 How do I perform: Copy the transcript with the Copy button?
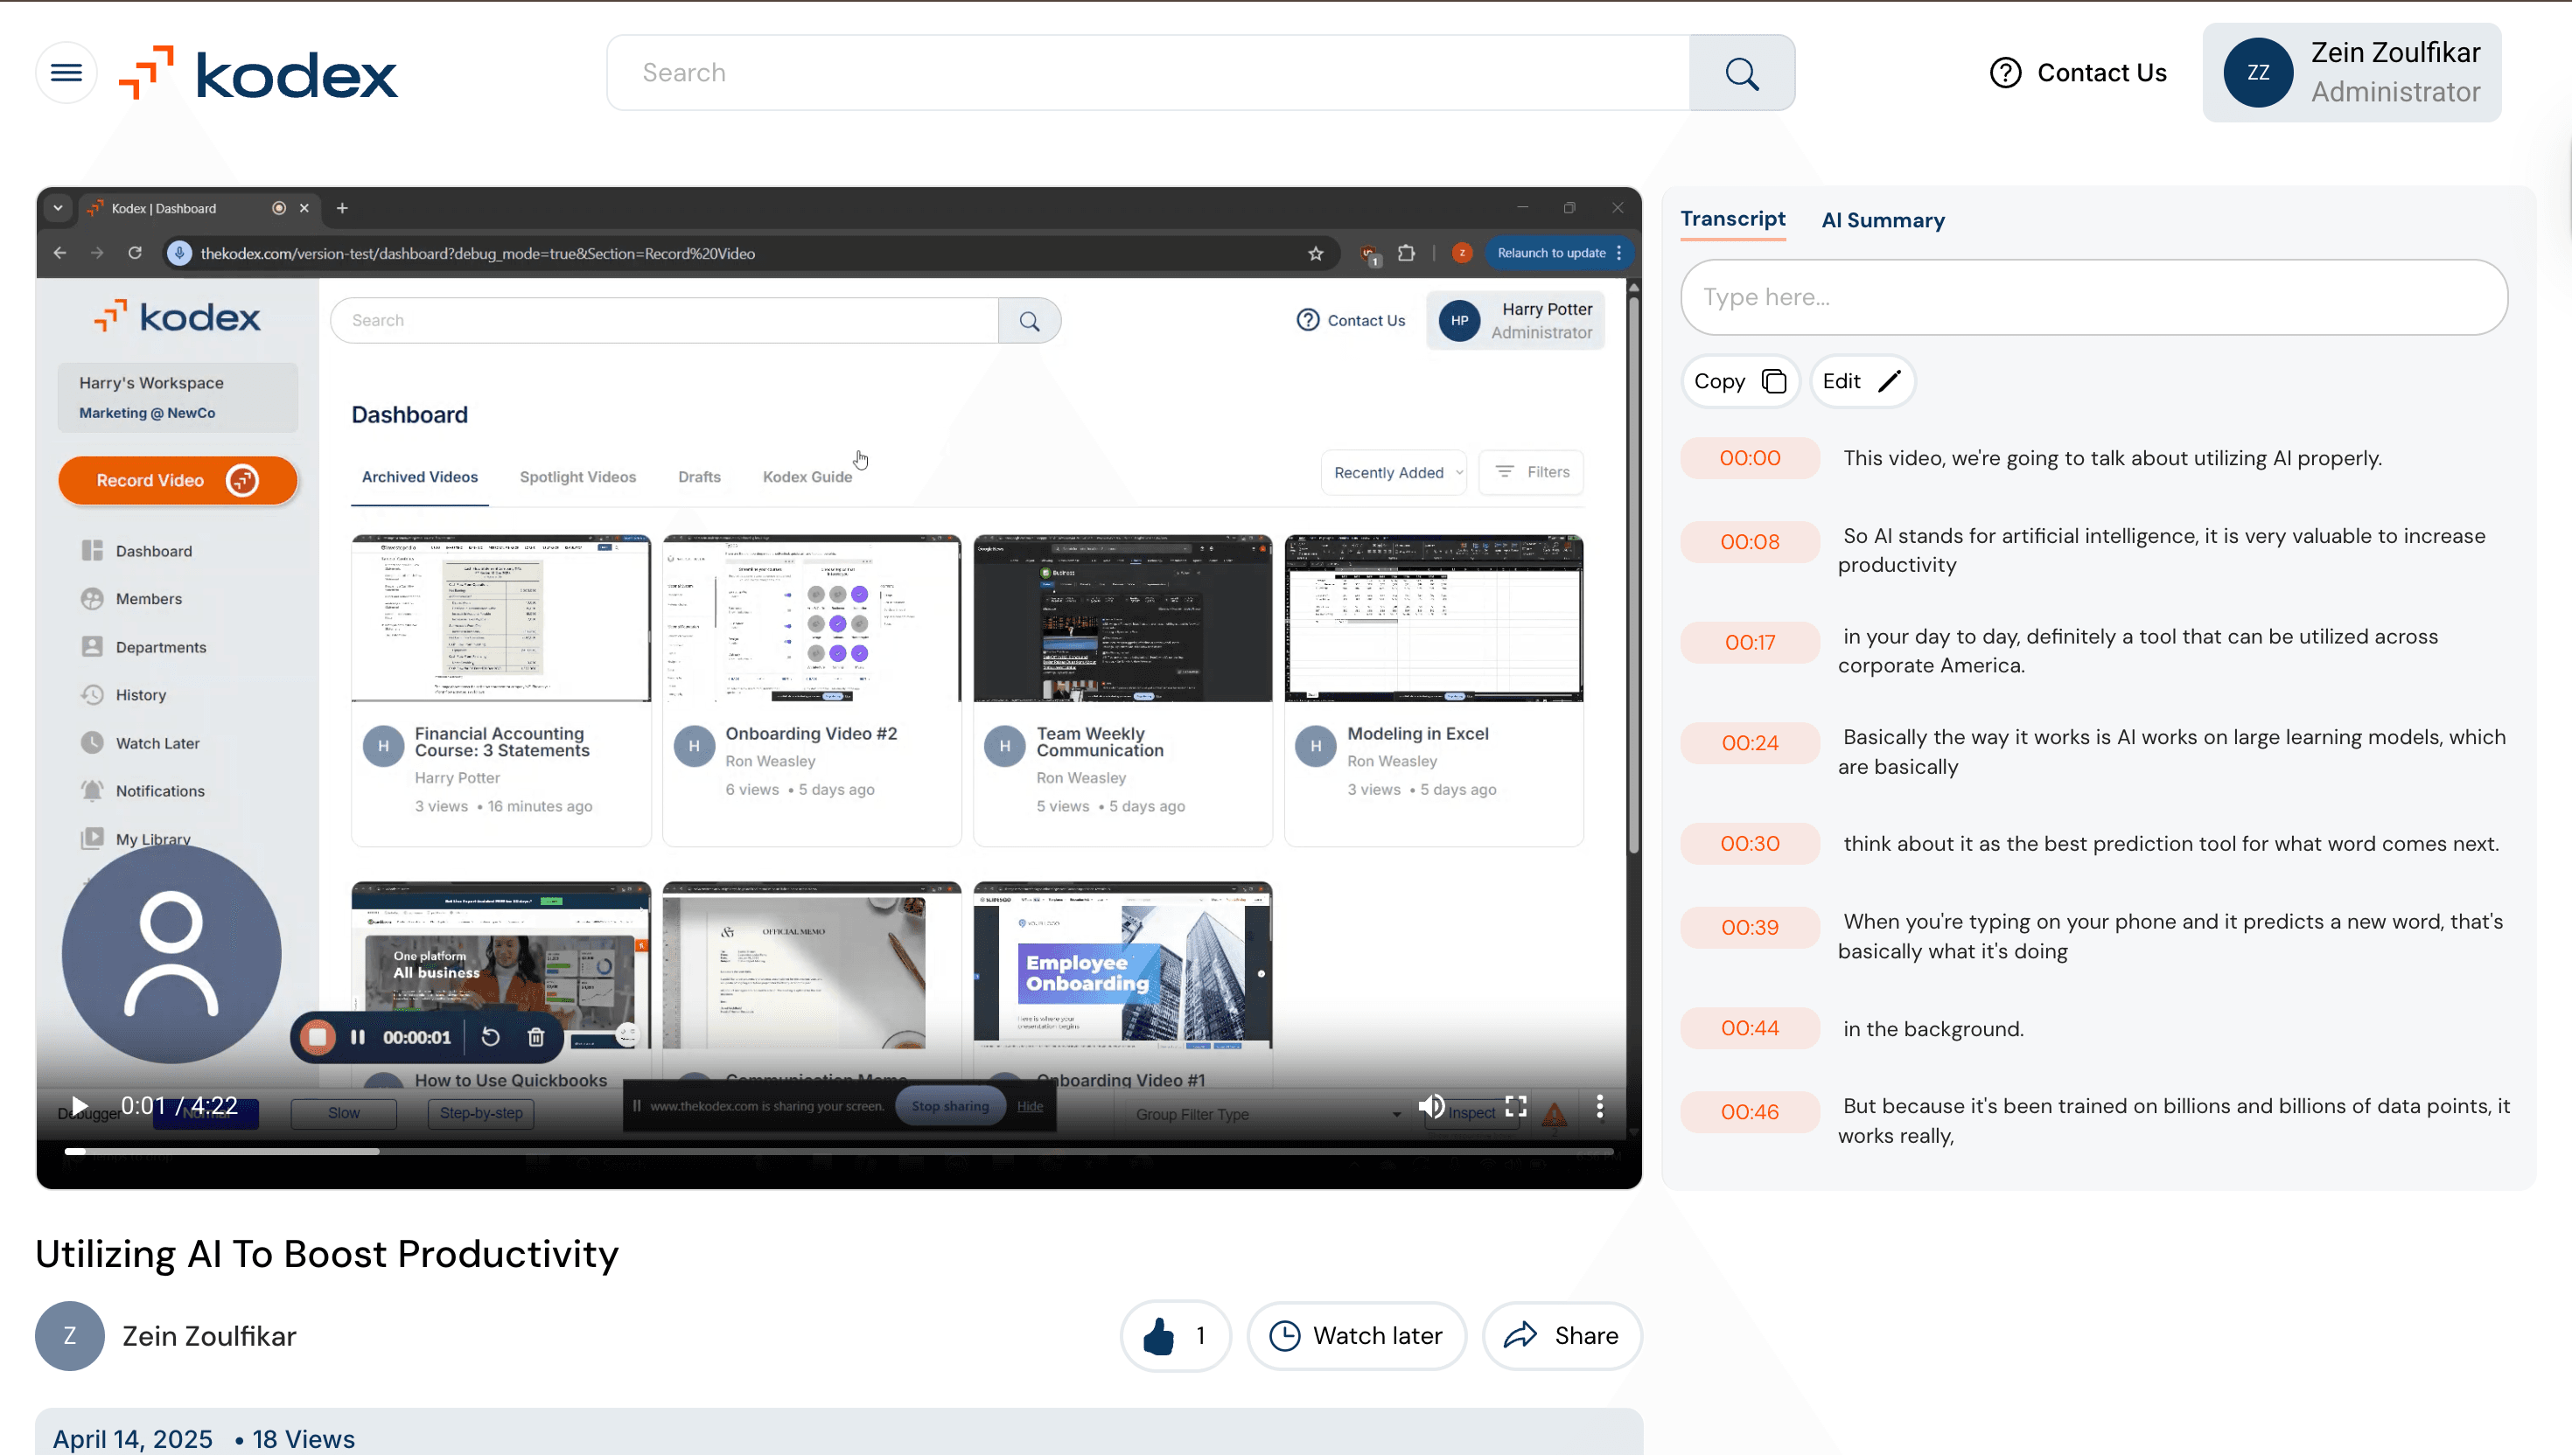click(1739, 382)
